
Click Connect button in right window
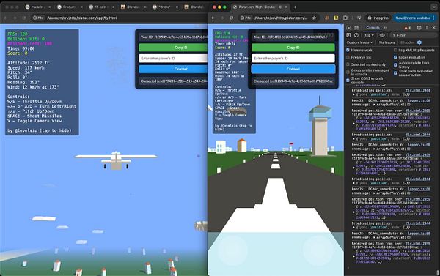point(293,69)
